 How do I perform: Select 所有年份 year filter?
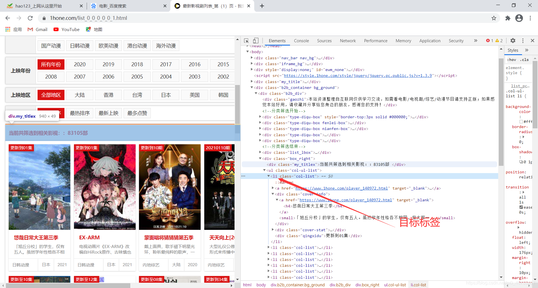[51, 65]
